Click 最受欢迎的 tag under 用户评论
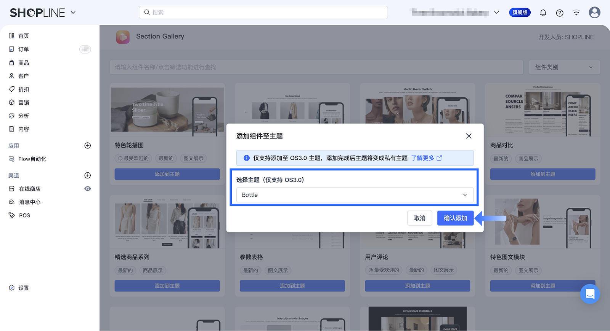The width and height of the screenshot is (610, 331). (384, 270)
